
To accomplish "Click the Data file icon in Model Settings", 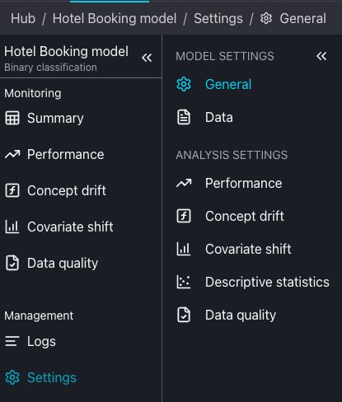I will (184, 117).
